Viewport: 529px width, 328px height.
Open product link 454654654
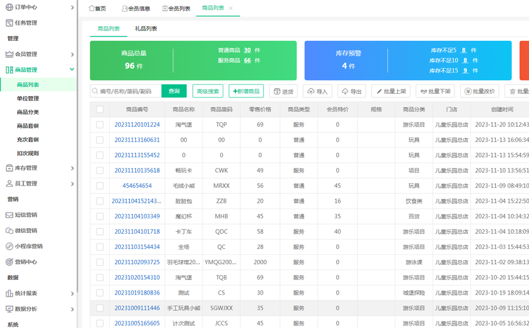[x=137, y=186]
